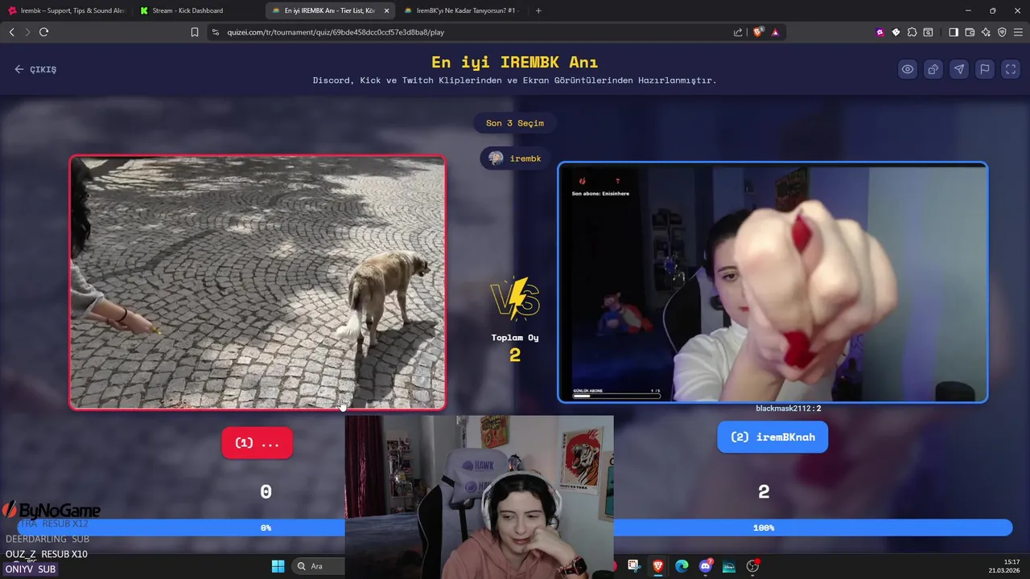Click the dog photo on the left

(257, 282)
